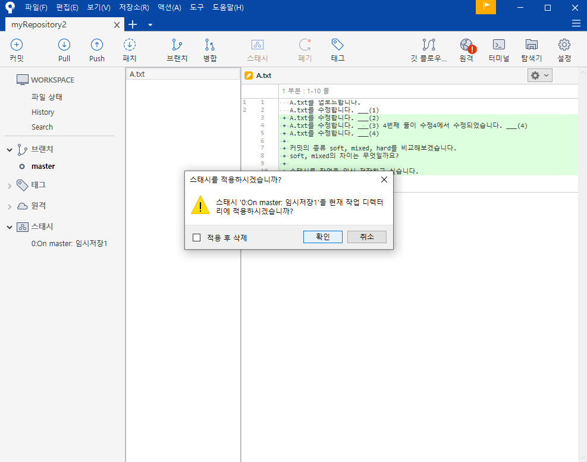The height and width of the screenshot is (462, 587).
Task: Open the Explorer (탐색기) toolbar tool
Action: coord(531,50)
